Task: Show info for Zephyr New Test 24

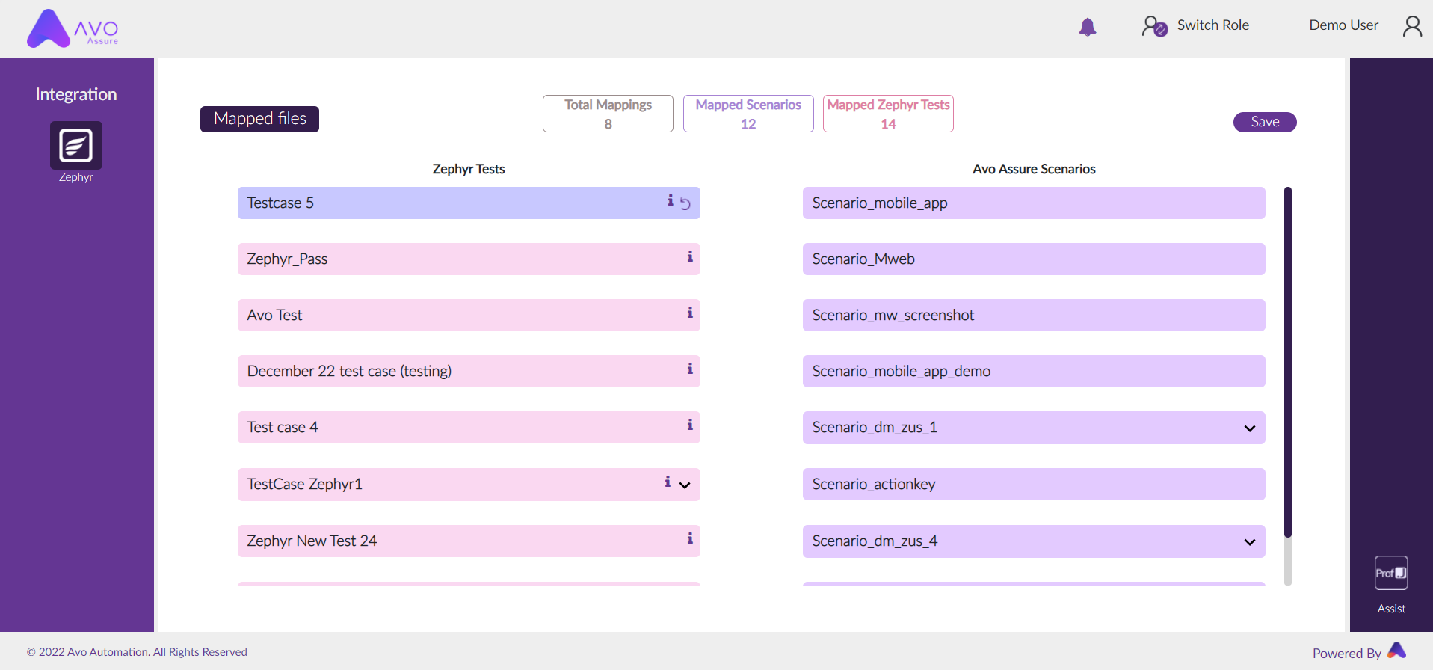Action: pyautogui.click(x=690, y=538)
